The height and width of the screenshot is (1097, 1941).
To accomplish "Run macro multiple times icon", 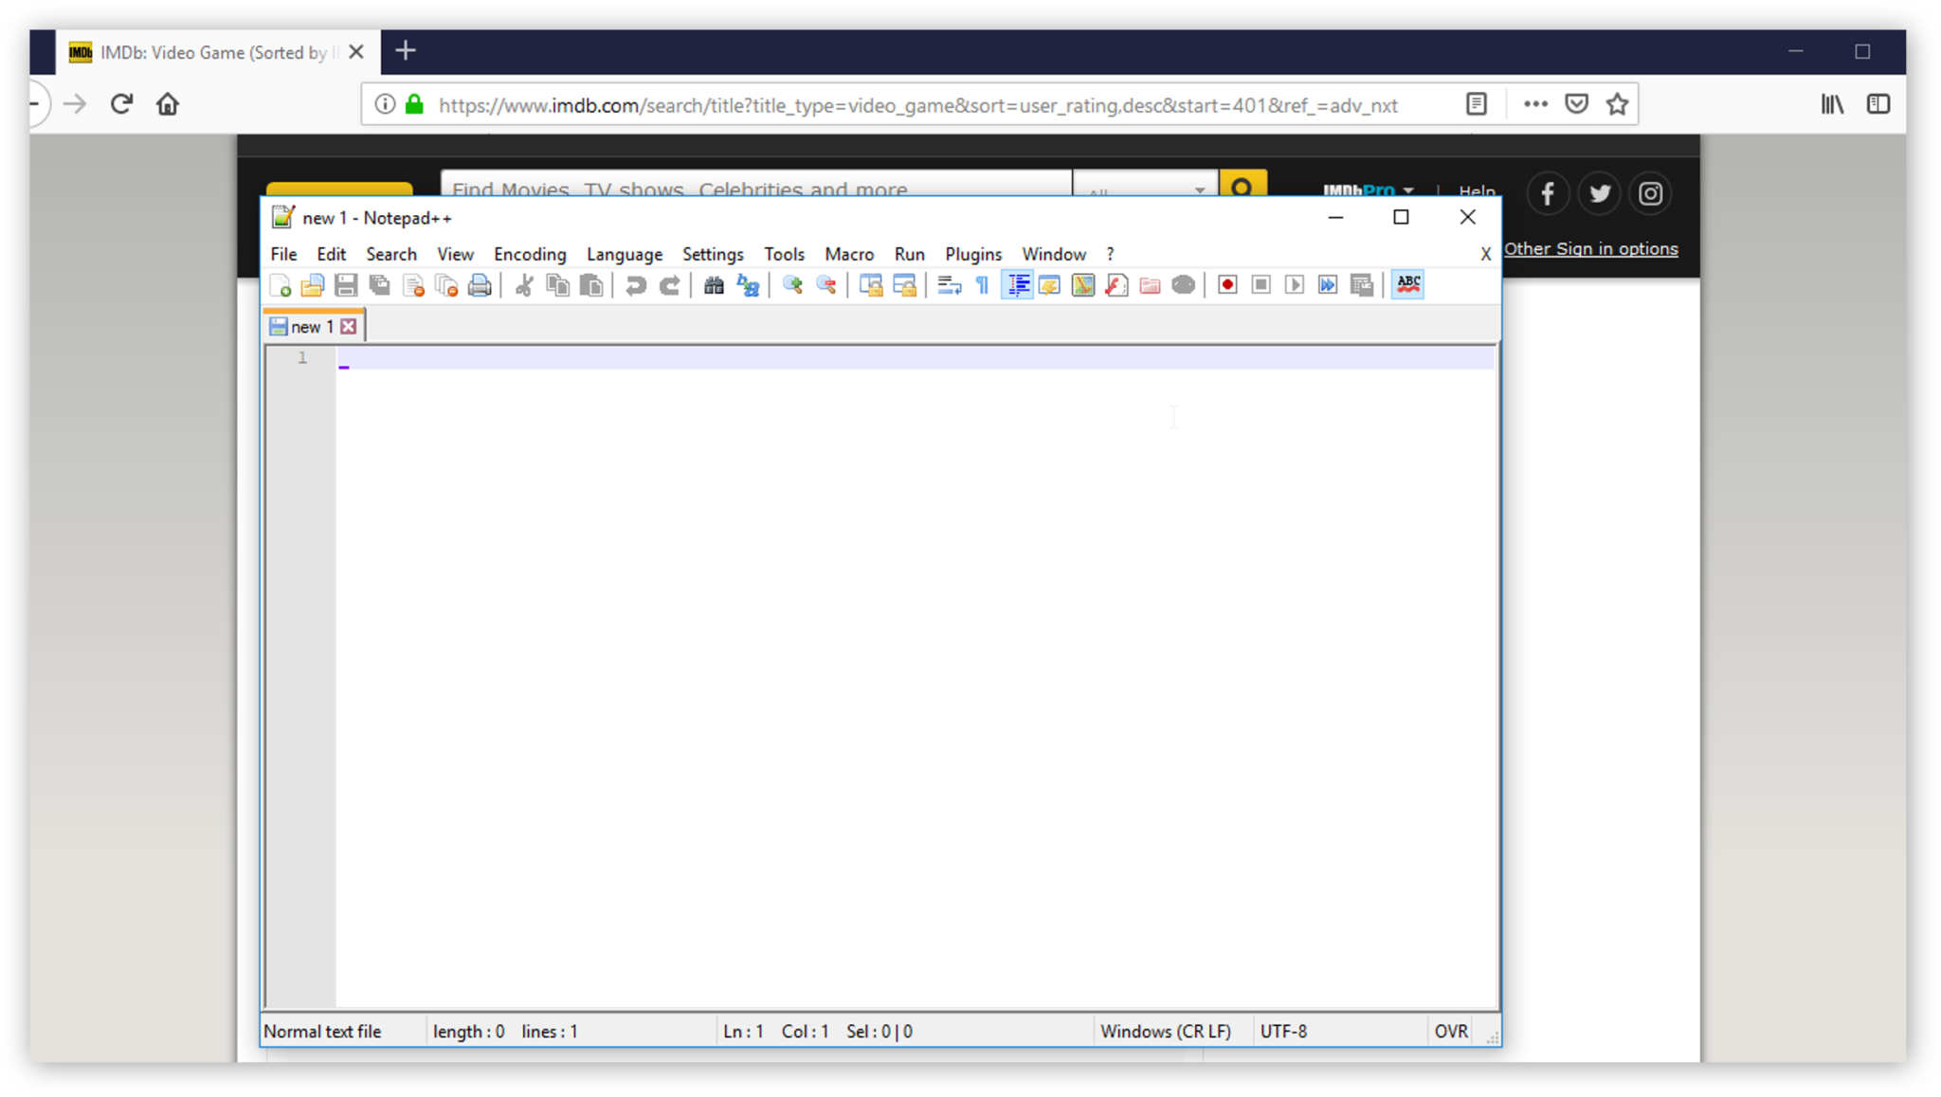I will pyautogui.click(x=1328, y=285).
